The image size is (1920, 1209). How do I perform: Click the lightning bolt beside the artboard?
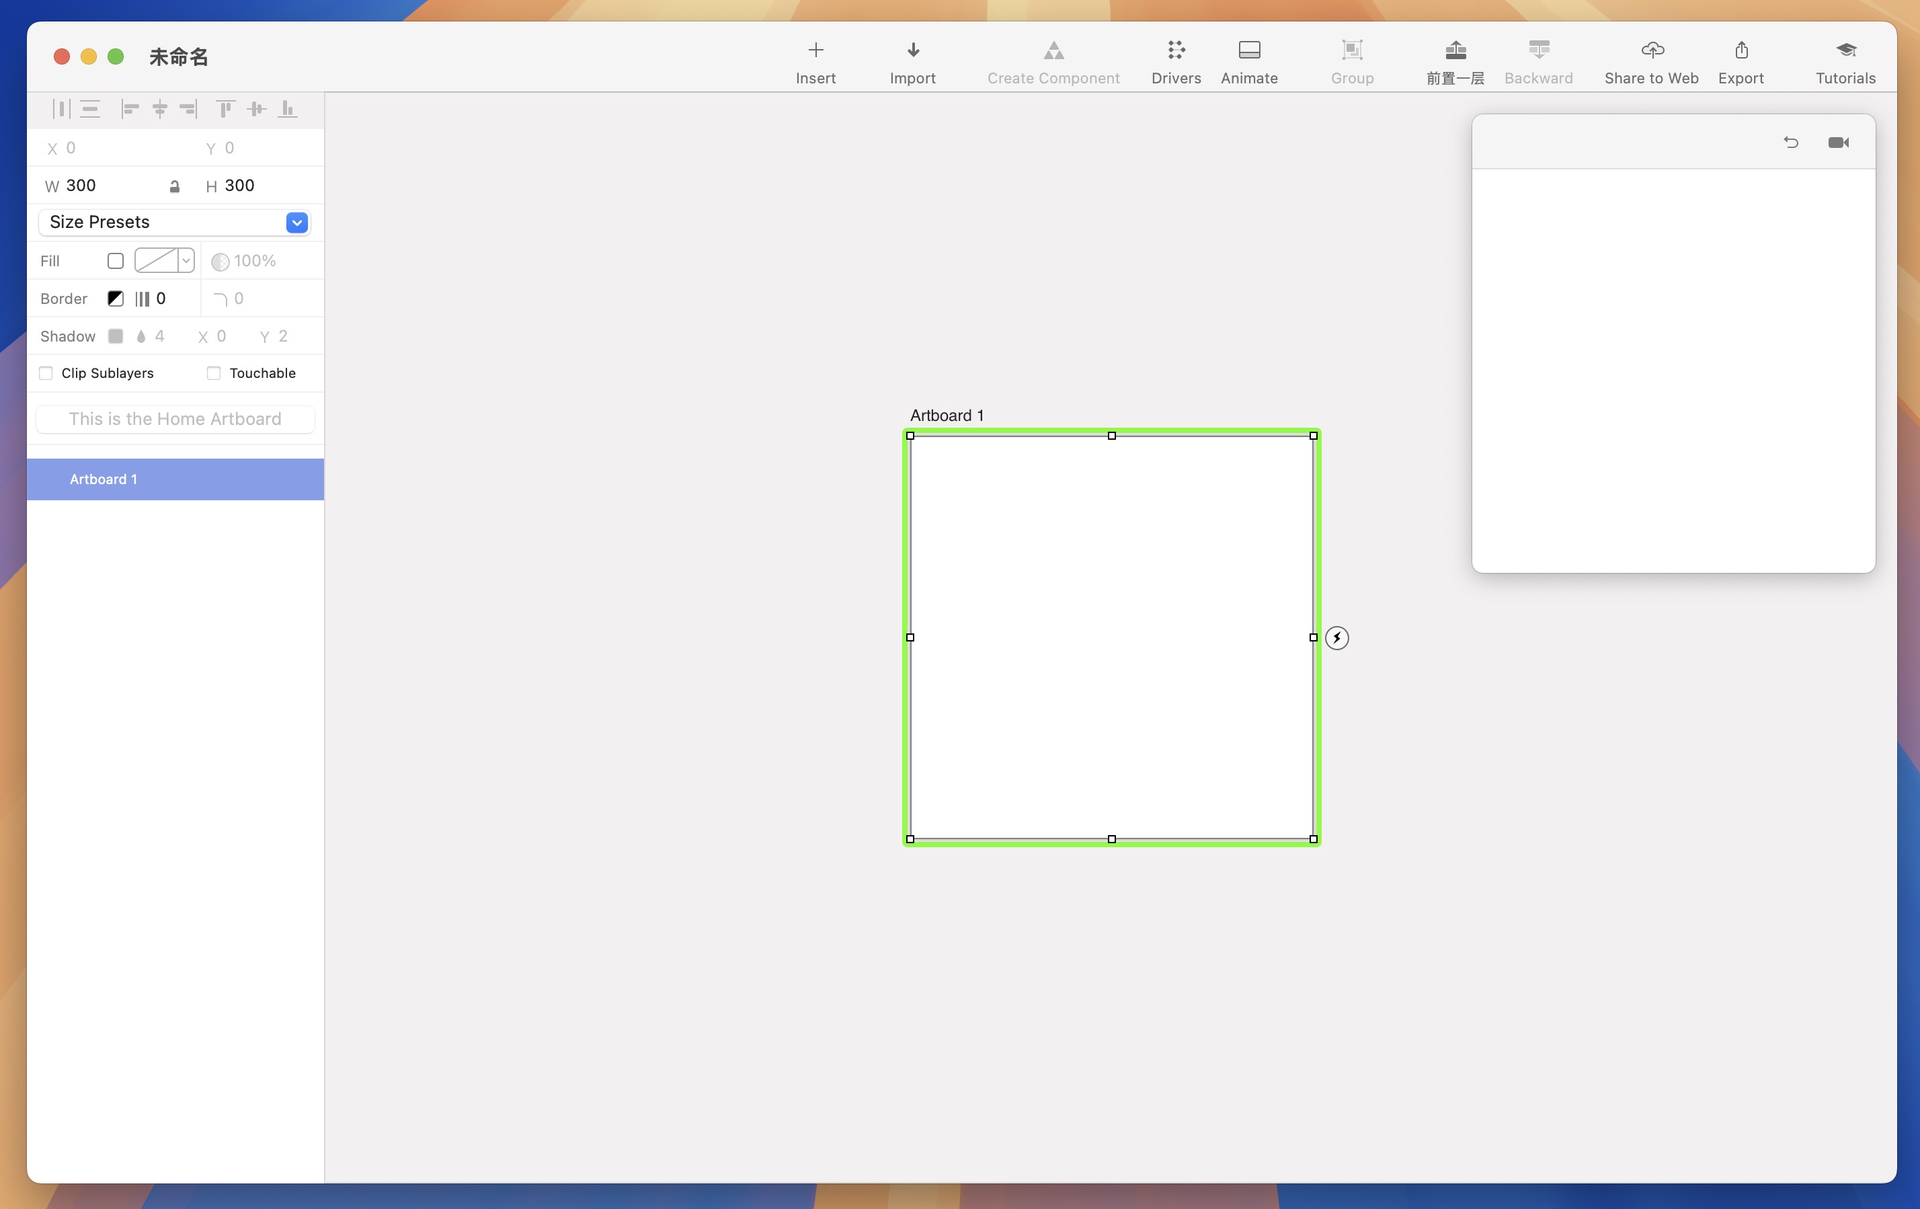[1338, 637]
